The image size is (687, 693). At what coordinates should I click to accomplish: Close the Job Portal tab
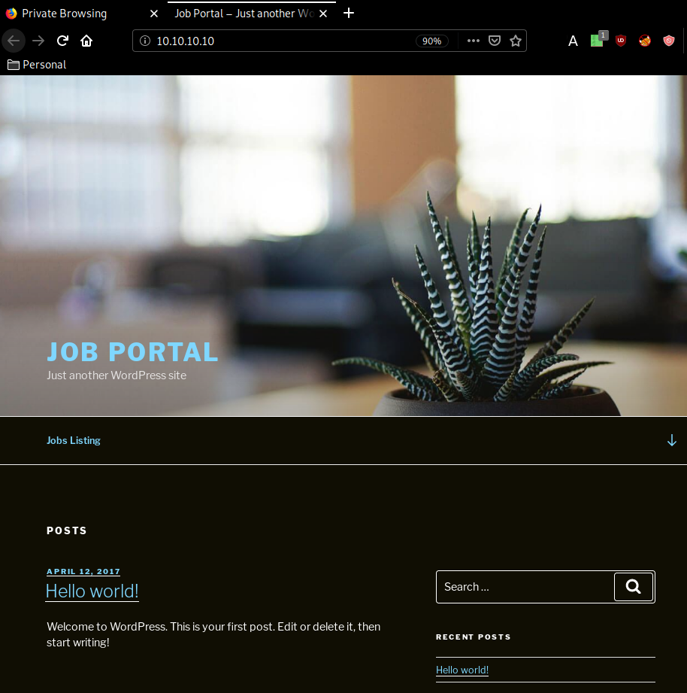point(323,14)
